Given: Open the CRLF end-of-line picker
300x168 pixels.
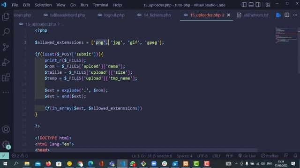Looking at the screenshot, I should pyautogui.click(x=217, y=156).
